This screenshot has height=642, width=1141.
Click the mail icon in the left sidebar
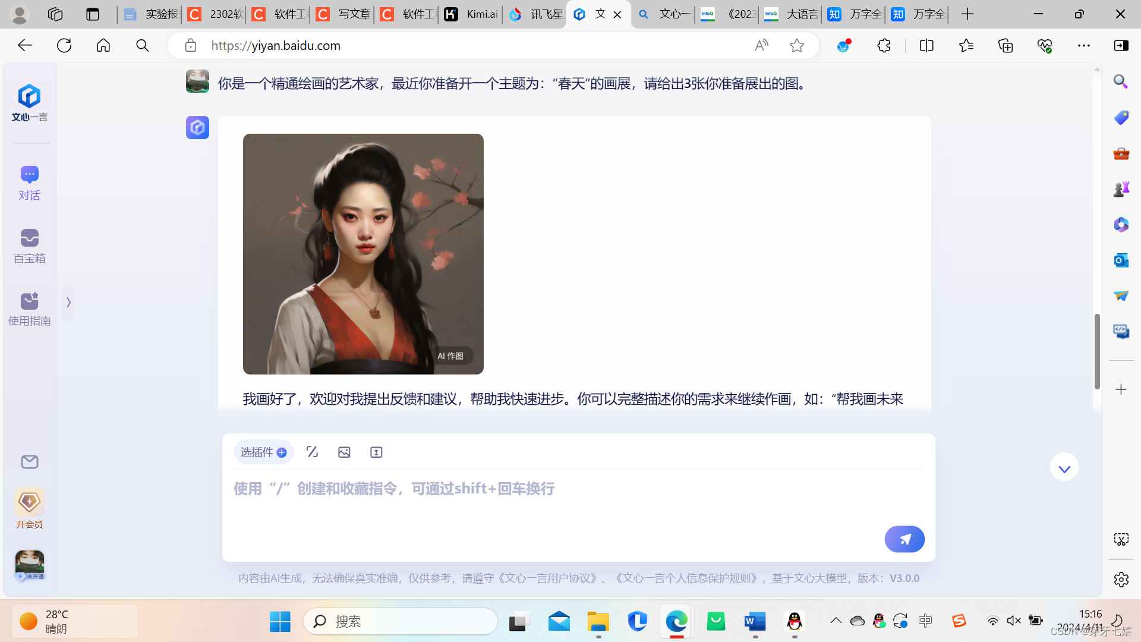click(29, 462)
